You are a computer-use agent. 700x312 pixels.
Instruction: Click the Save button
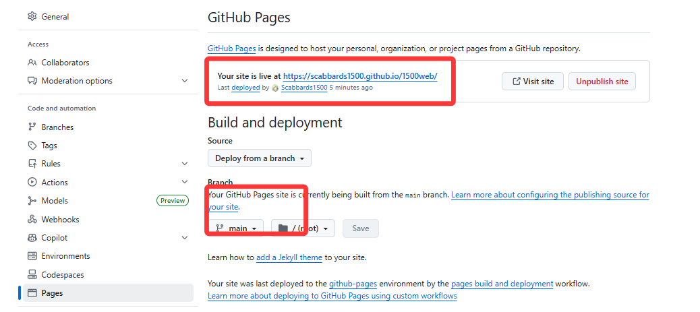coord(361,228)
